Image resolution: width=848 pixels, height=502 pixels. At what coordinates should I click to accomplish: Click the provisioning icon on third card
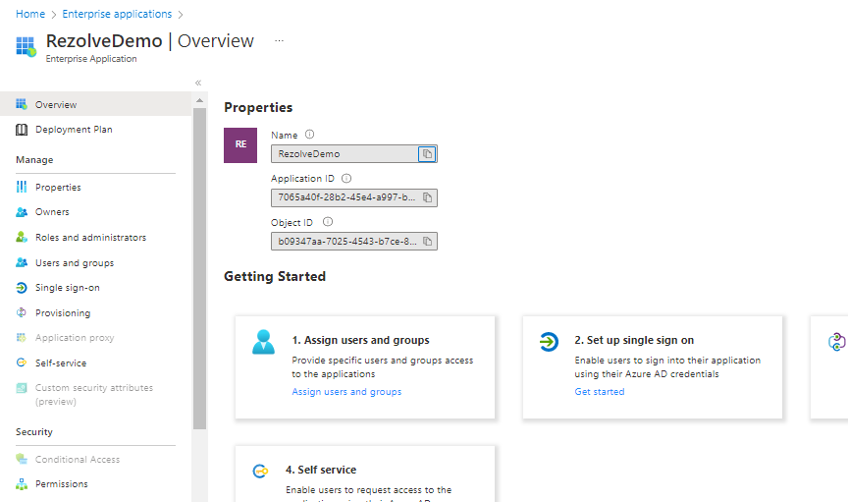[836, 342]
